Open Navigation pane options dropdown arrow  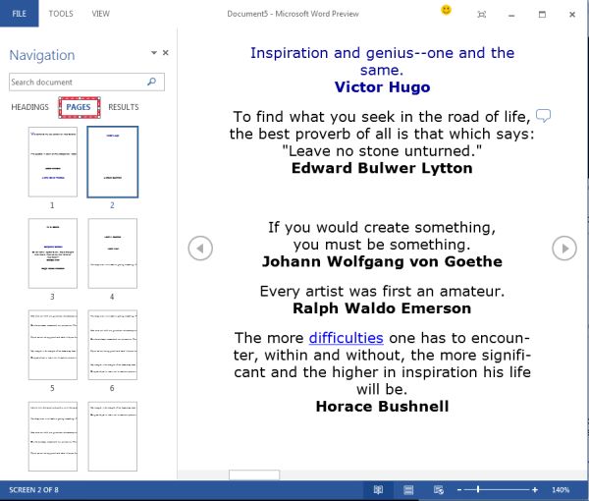click(154, 52)
